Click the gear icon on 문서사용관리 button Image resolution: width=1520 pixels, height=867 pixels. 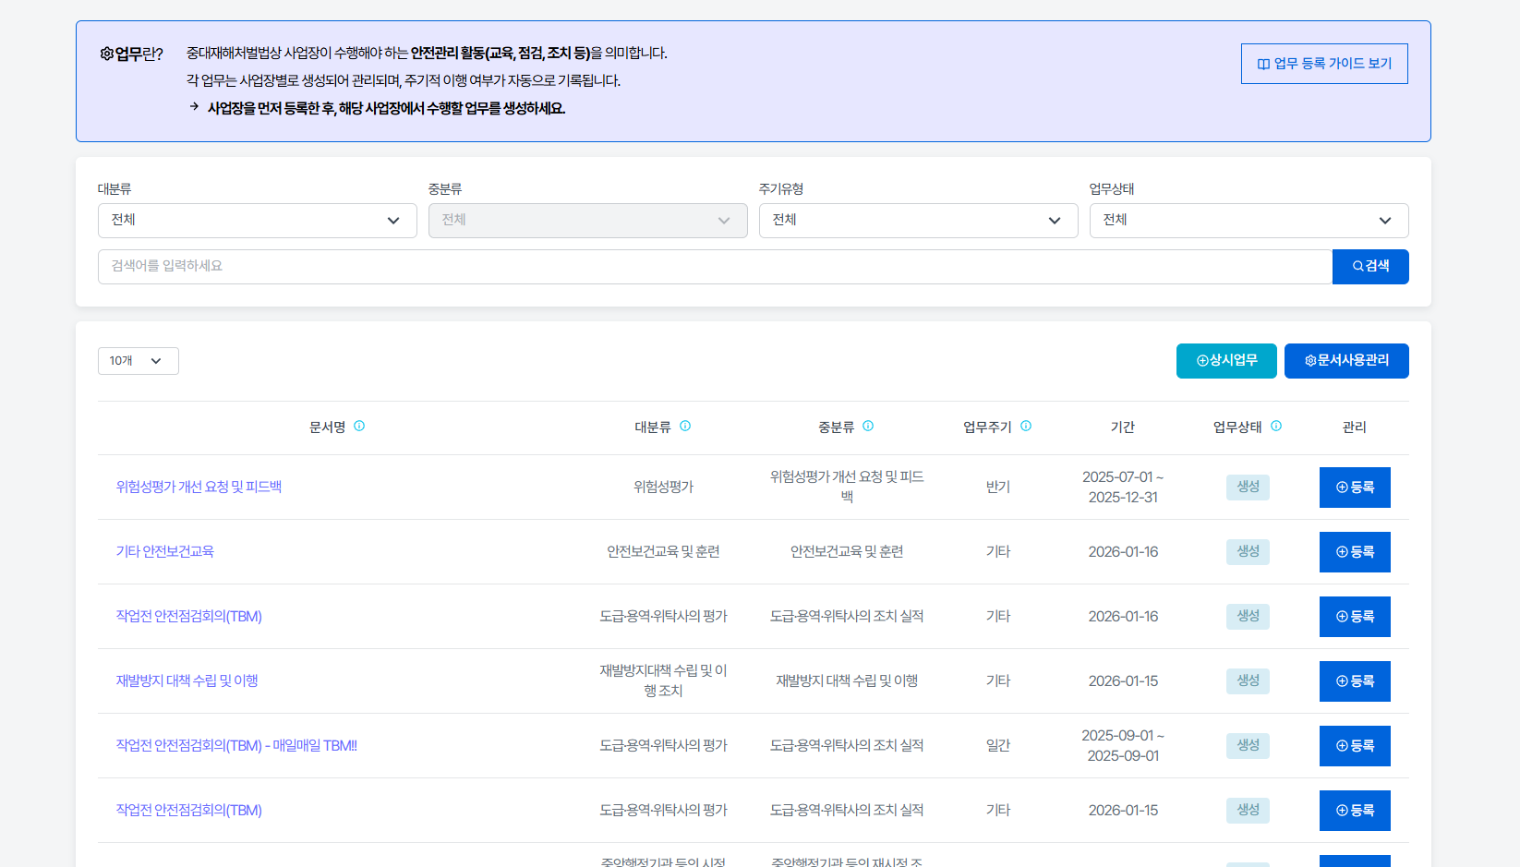1309,360
